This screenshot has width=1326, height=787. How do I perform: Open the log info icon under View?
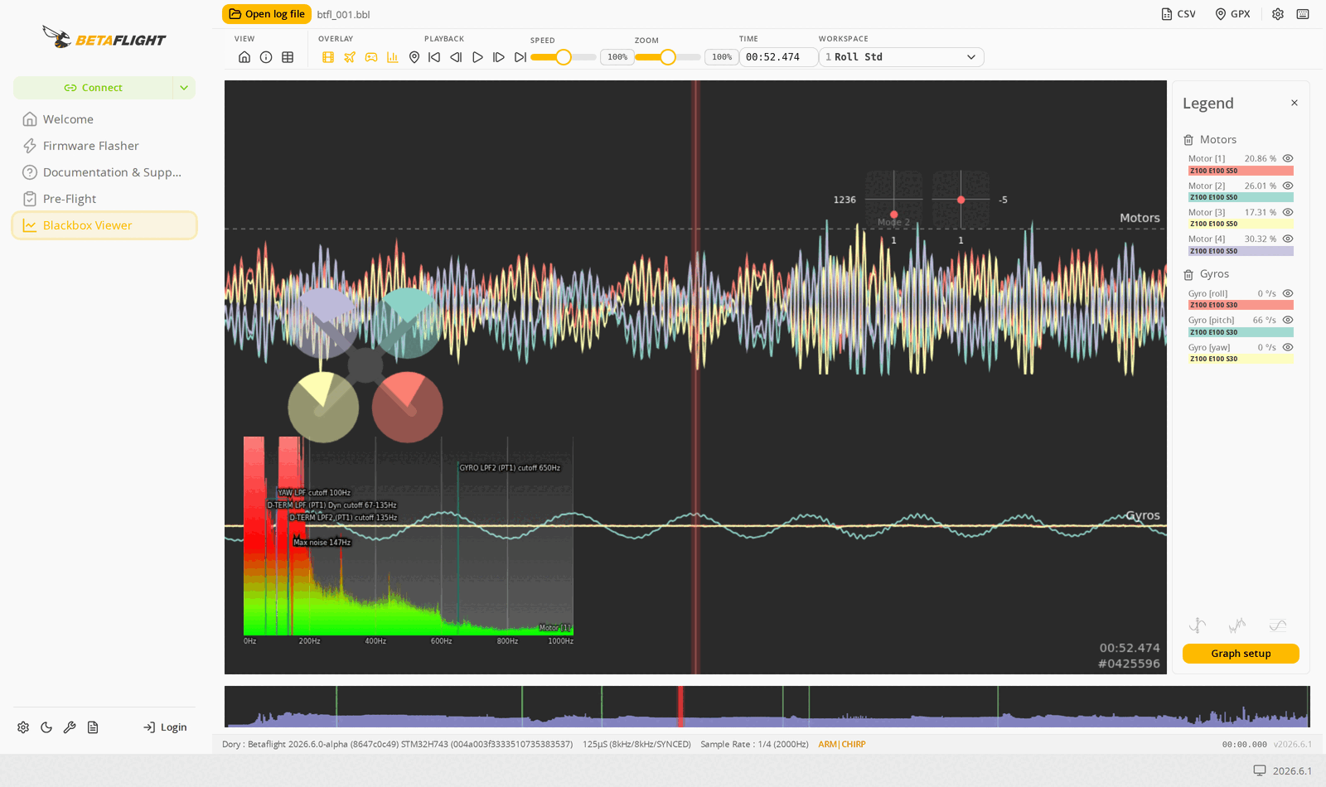click(x=266, y=57)
